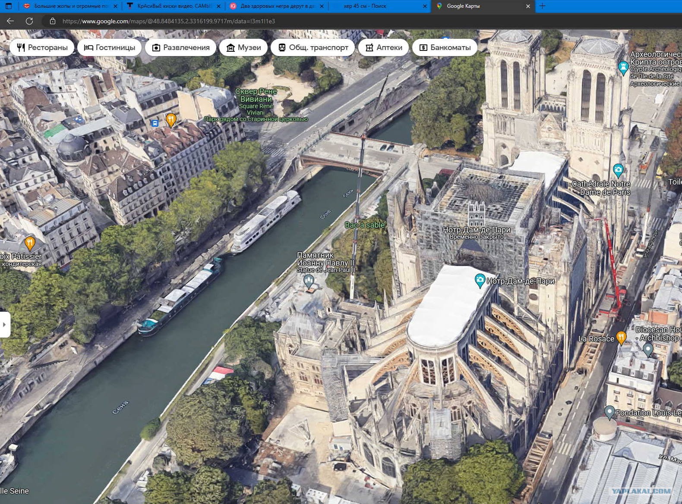This screenshot has height=504, width=682.
Task: Open the Fondation Louis Le… location pin
Action: click(x=609, y=413)
